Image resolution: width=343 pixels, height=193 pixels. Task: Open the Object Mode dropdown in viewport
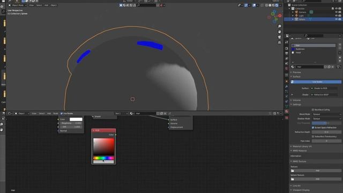click(18, 5)
